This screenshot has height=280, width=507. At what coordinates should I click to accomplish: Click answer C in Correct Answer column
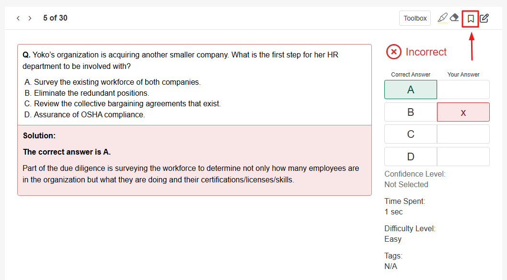click(411, 134)
